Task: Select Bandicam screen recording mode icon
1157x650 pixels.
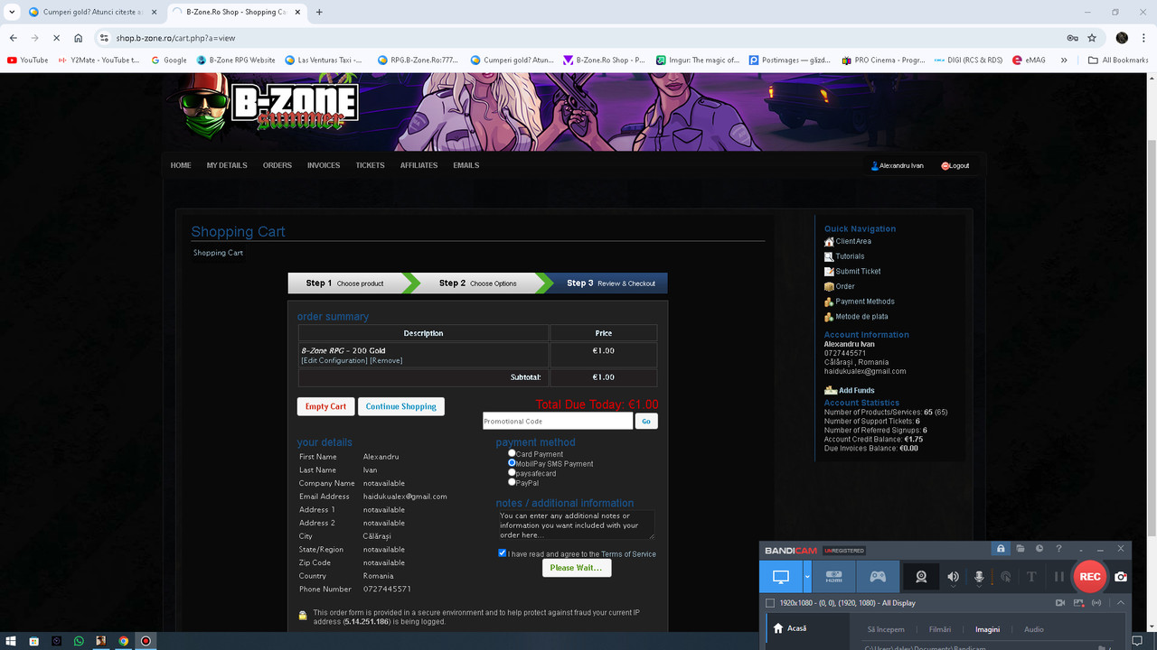Action: [781, 577]
